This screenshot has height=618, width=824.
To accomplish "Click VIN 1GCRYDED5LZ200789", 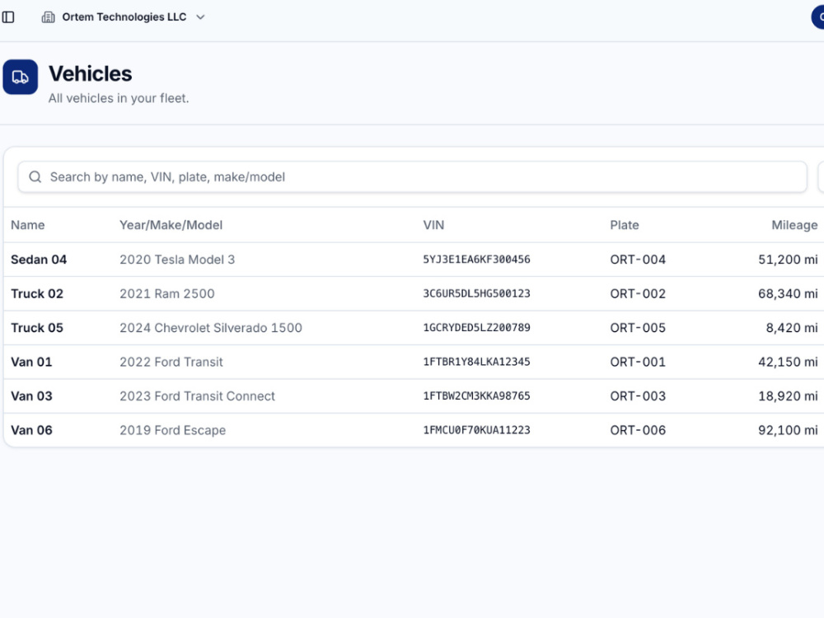I will click(x=476, y=328).
